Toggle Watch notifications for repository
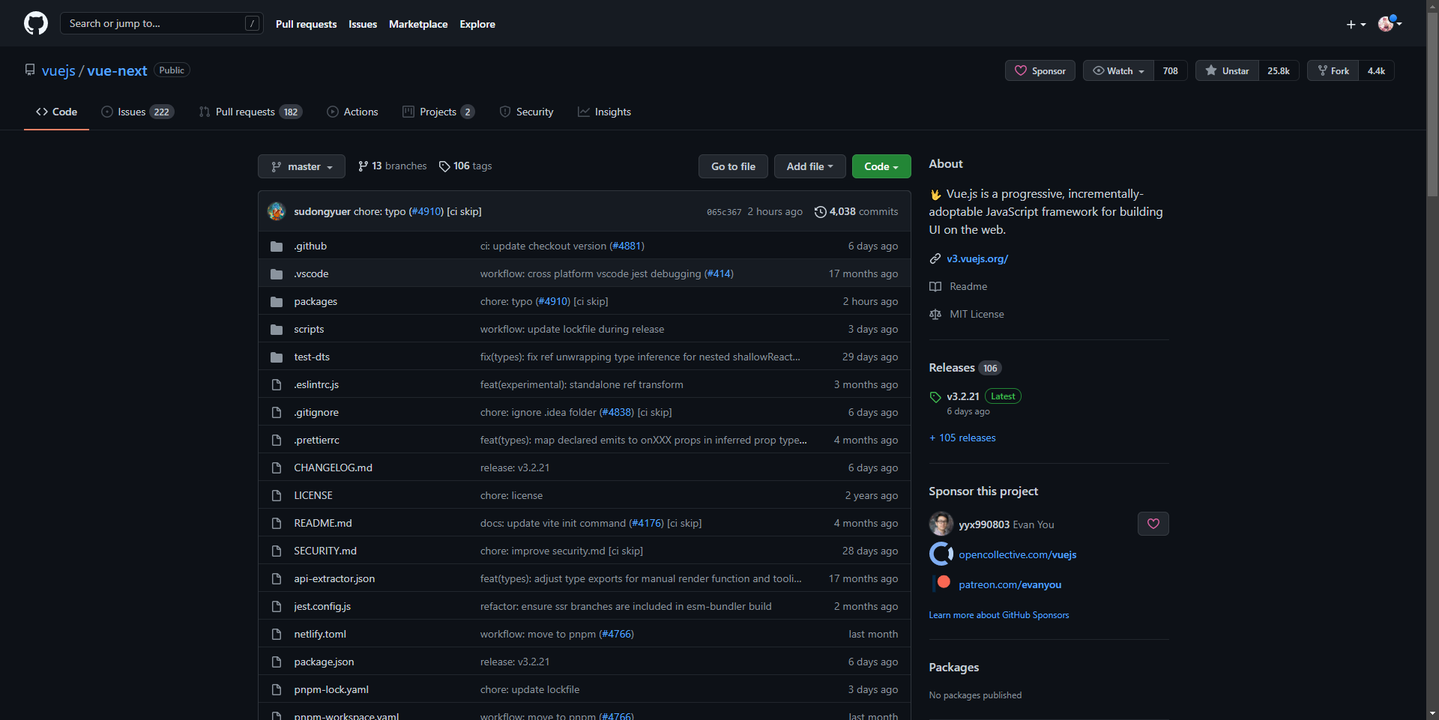 pos(1118,71)
